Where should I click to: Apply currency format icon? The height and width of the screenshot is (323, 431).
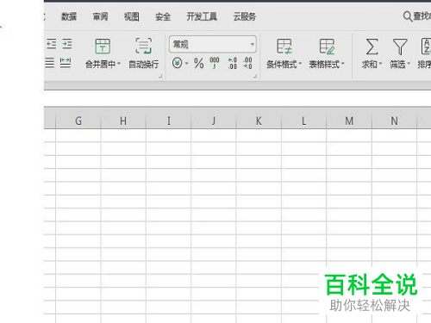177,63
